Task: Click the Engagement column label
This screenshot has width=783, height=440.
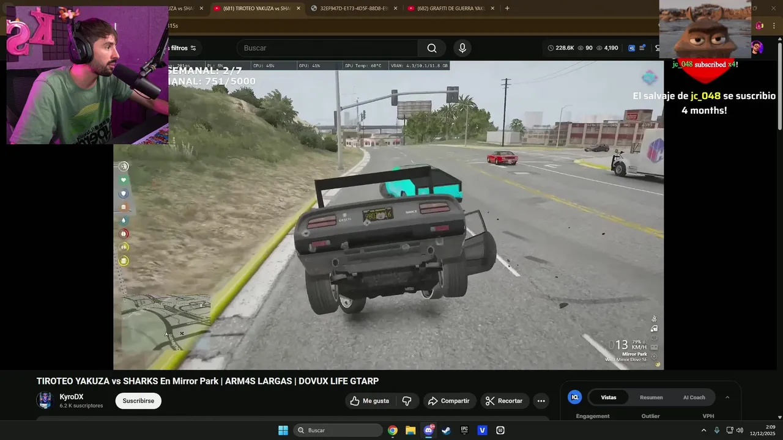Action: coord(593,416)
